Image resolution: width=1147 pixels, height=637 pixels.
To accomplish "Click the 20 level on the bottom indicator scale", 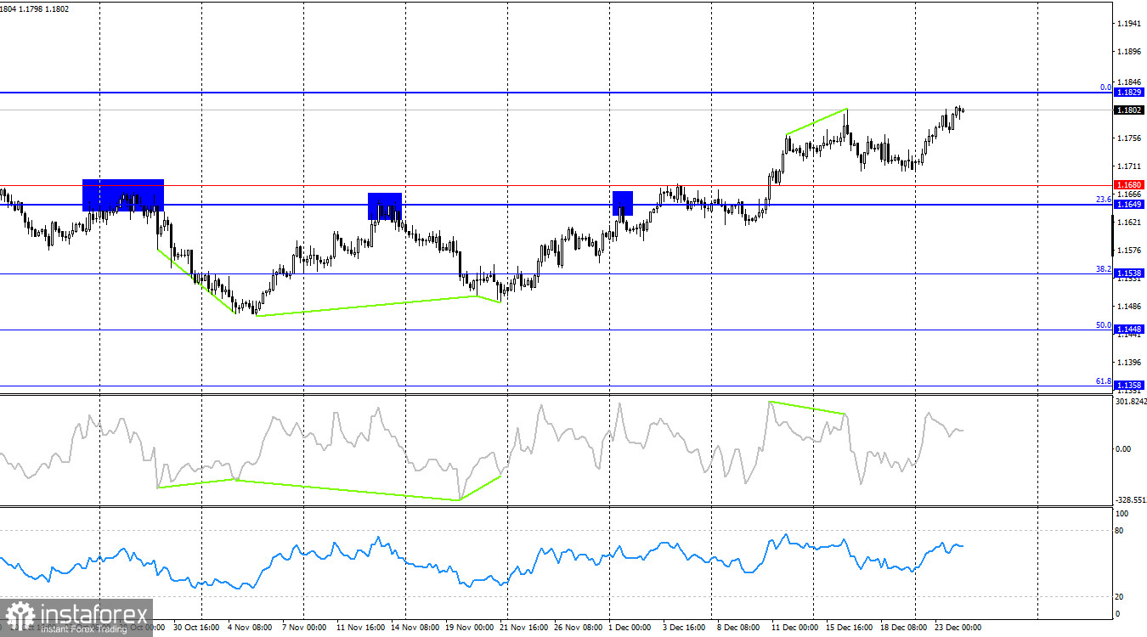I will (x=1121, y=596).
